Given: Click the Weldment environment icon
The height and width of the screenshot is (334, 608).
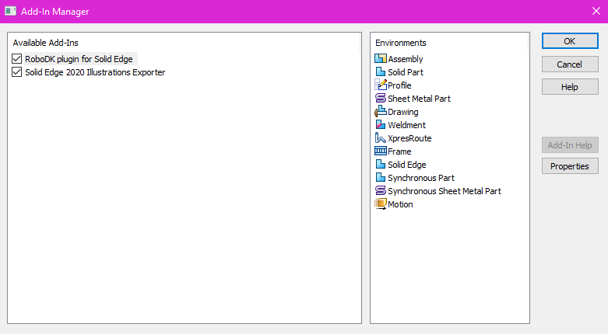Looking at the screenshot, I should click(x=381, y=125).
